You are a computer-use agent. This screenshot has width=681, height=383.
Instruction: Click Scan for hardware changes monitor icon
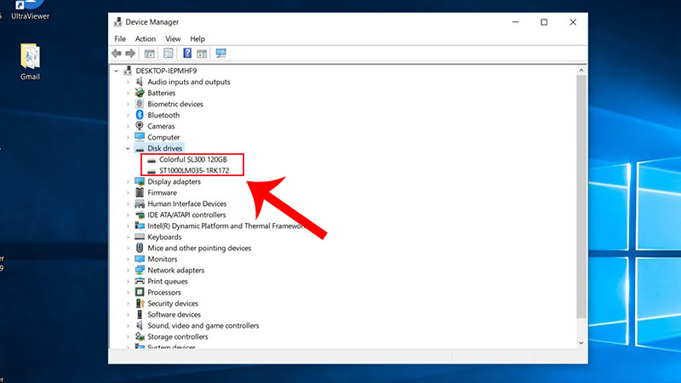(x=220, y=53)
